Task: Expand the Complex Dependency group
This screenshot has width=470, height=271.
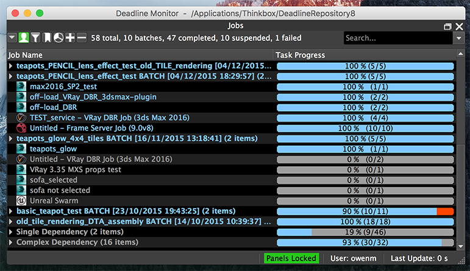Action: click(11, 242)
